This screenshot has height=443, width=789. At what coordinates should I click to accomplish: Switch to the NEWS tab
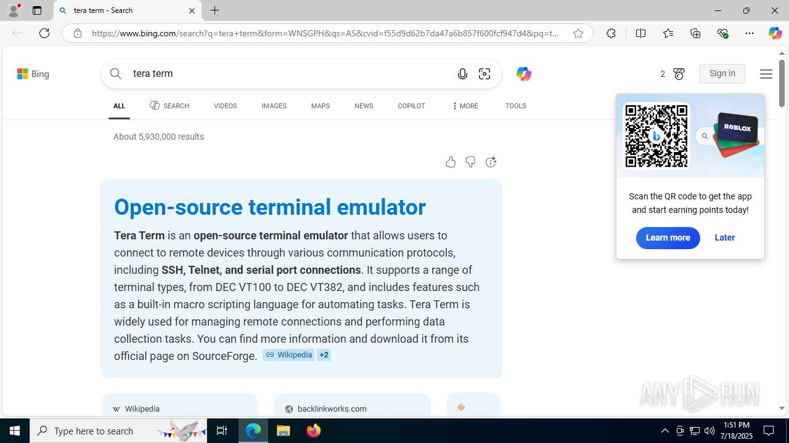click(x=364, y=106)
